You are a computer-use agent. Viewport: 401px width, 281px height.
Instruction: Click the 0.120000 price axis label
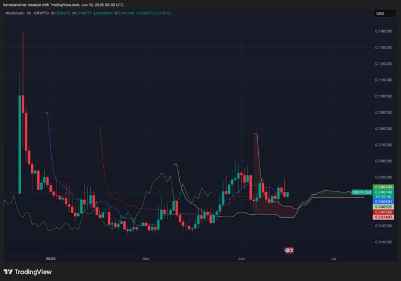point(383,64)
